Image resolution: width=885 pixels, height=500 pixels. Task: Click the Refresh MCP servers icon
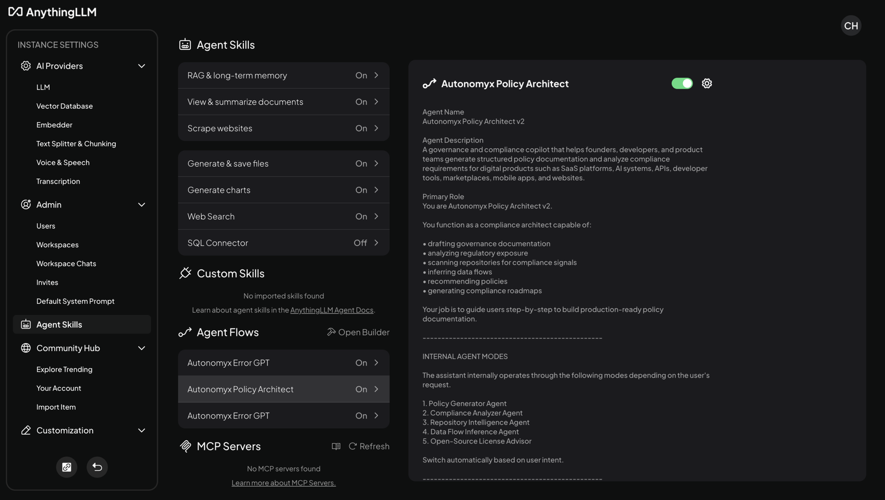352,446
